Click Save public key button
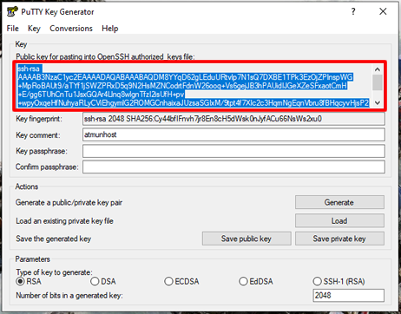Image resolution: width=401 pixels, height=314 pixels. click(247, 239)
